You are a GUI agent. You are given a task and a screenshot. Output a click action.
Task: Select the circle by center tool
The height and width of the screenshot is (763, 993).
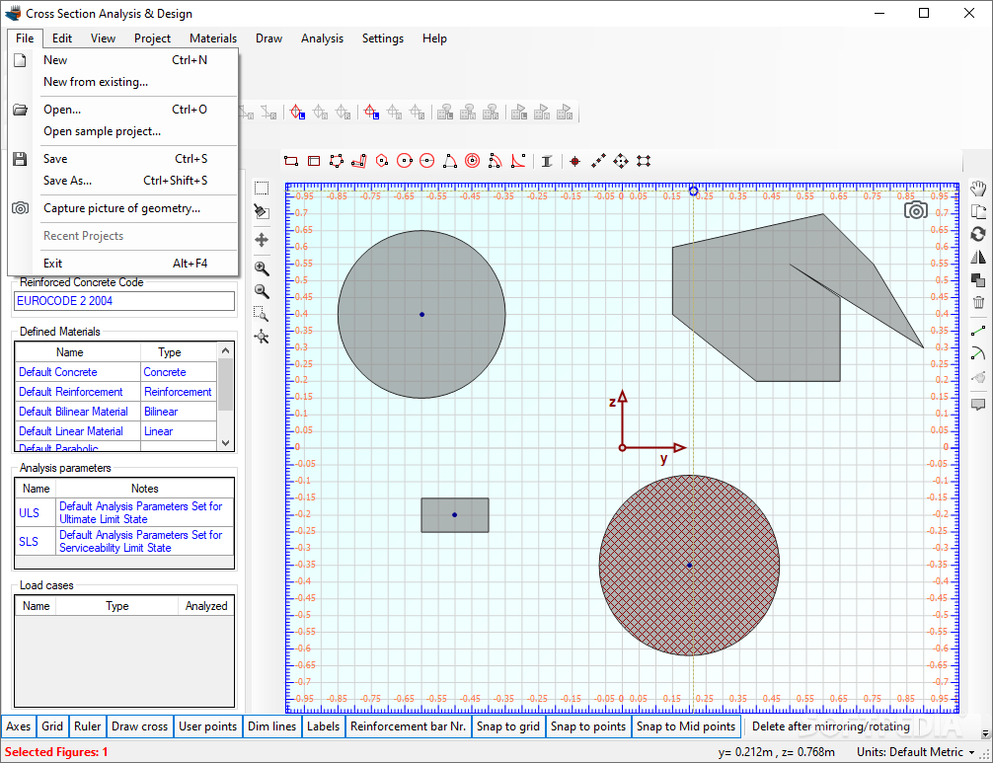click(405, 161)
